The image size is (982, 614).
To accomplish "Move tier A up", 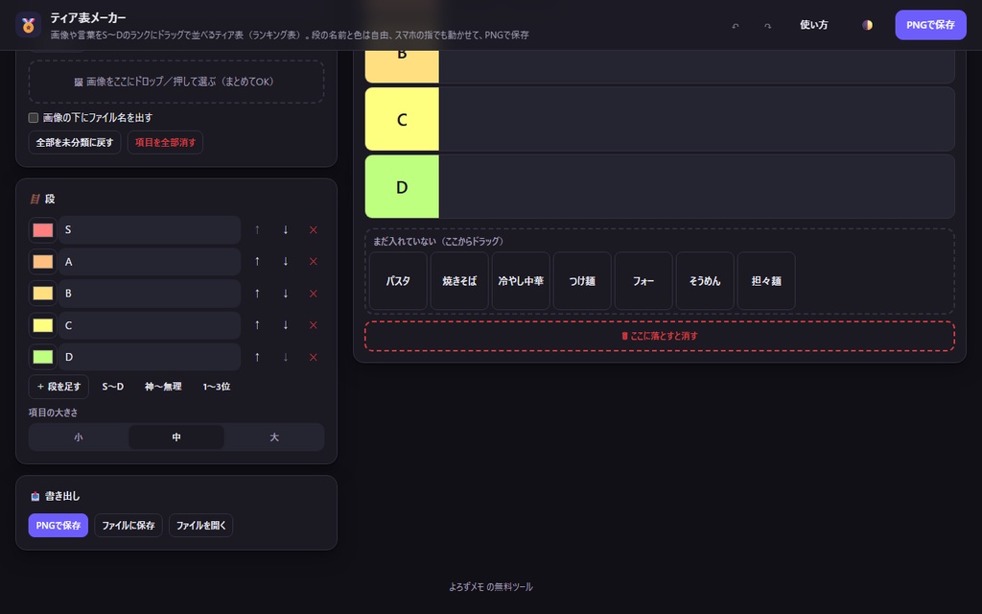I will coord(257,261).
